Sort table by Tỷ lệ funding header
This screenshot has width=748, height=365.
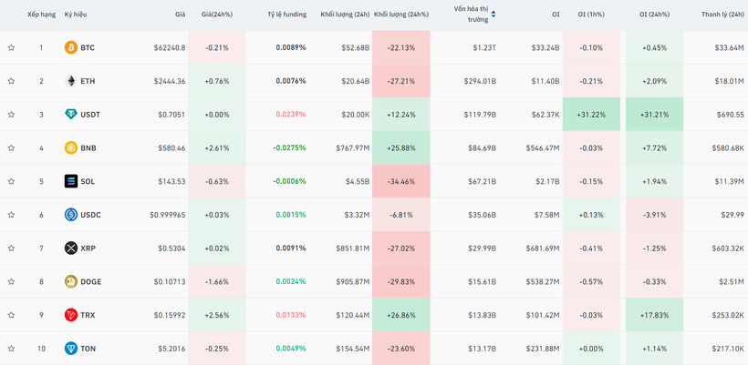click(x=286, y=15)
